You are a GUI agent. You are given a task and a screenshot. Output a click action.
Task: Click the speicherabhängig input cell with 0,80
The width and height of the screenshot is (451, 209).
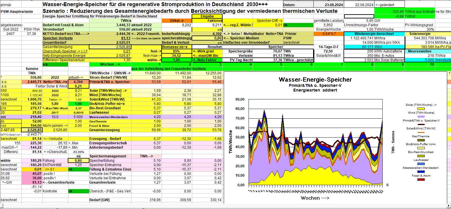(207, 38)
